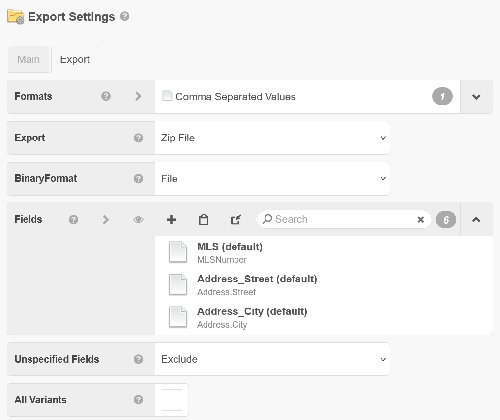Open the Fields help icon
The height and width of the screenshot is (420, 500).
click(x=73, y=219)
